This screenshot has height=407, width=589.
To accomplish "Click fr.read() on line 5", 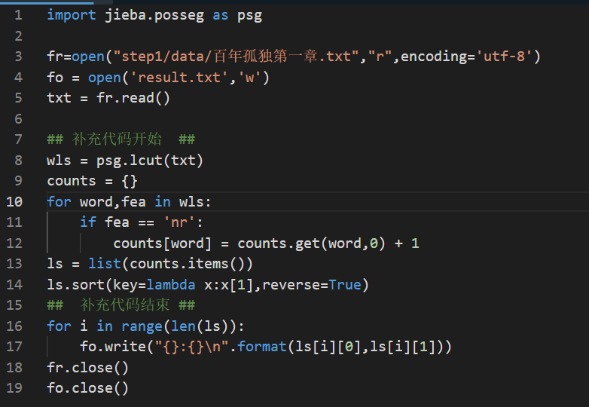I will click(133, 98).
